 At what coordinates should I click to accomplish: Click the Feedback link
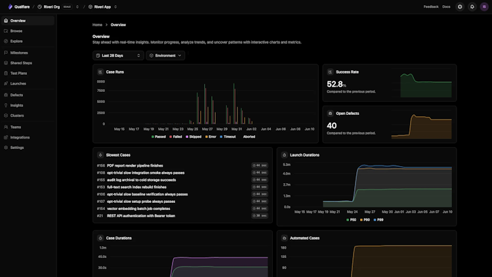click(431, 7)
